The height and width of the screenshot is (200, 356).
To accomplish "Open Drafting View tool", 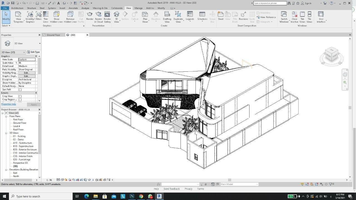I will [167, 17].
